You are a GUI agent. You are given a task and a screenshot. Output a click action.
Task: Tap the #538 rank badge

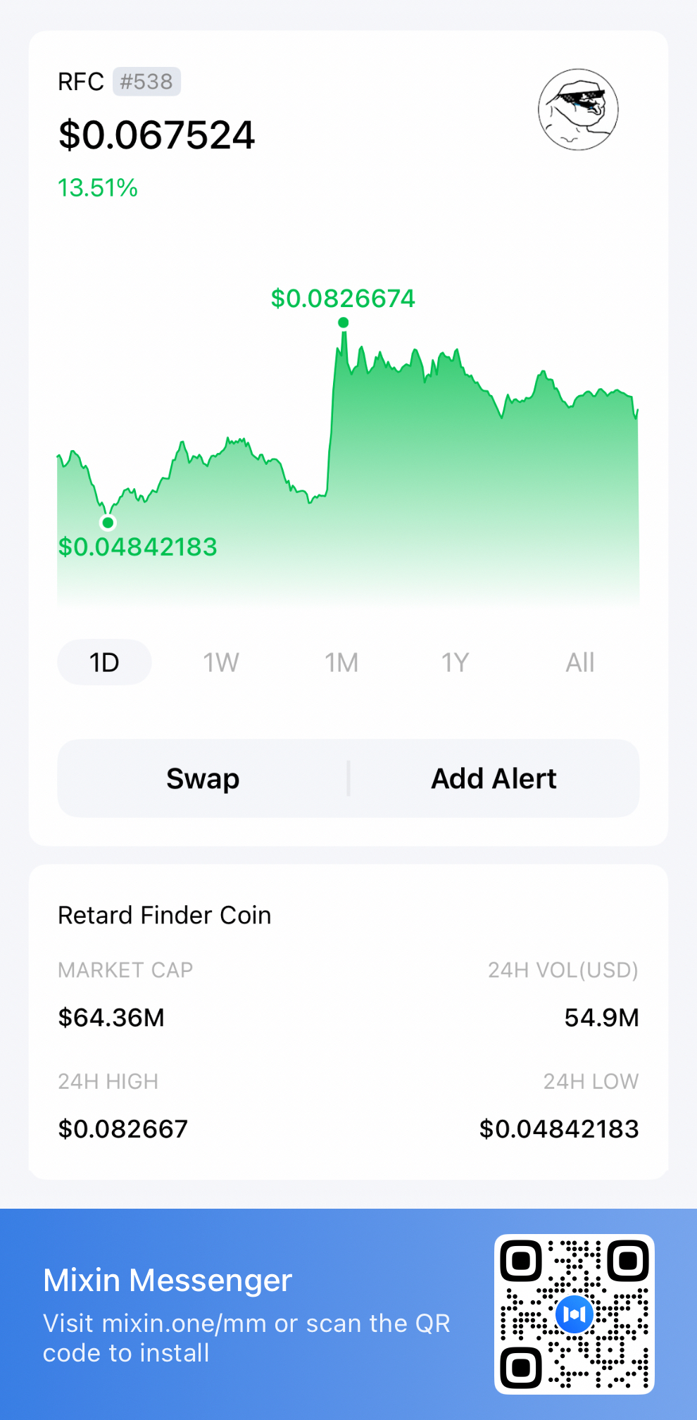pos(146,82)
